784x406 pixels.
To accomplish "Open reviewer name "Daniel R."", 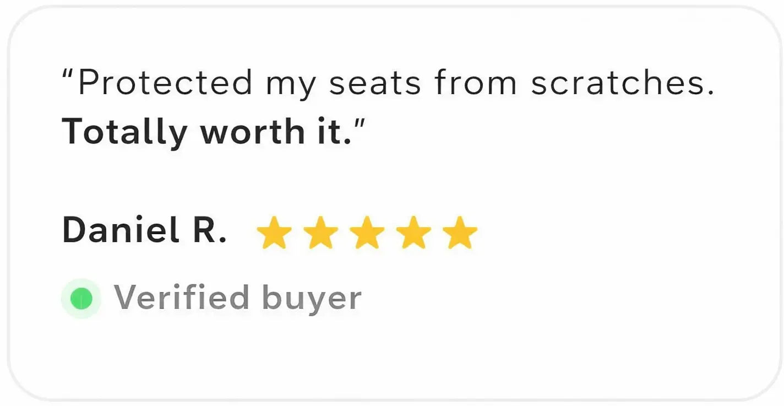I will [144, 230].
